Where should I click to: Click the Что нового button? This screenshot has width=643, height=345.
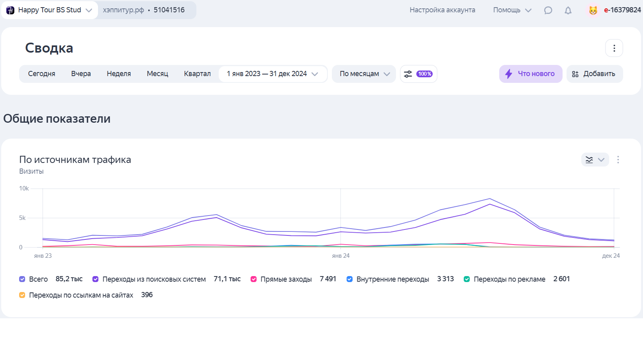530,74
